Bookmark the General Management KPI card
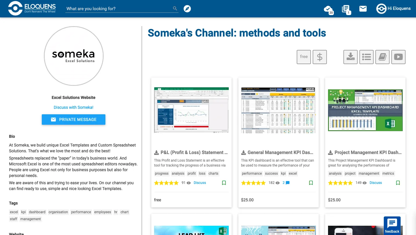 point(311,183)
